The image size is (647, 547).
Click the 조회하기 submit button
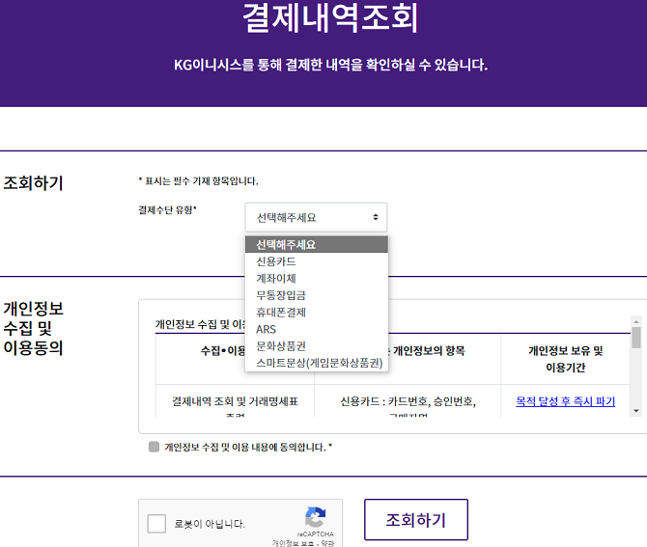coord(416,519)
